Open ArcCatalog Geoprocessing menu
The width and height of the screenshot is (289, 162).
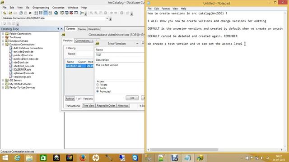41,8
